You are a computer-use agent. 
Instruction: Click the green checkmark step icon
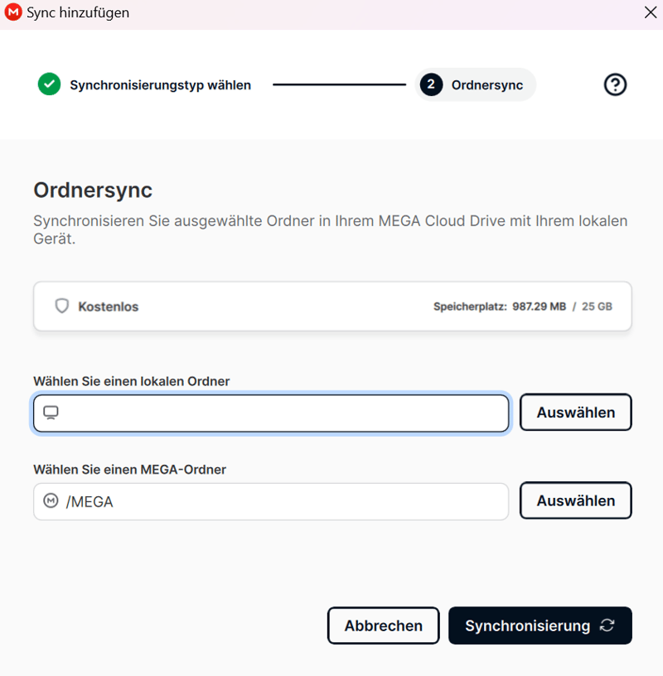(x=49, y=84)
